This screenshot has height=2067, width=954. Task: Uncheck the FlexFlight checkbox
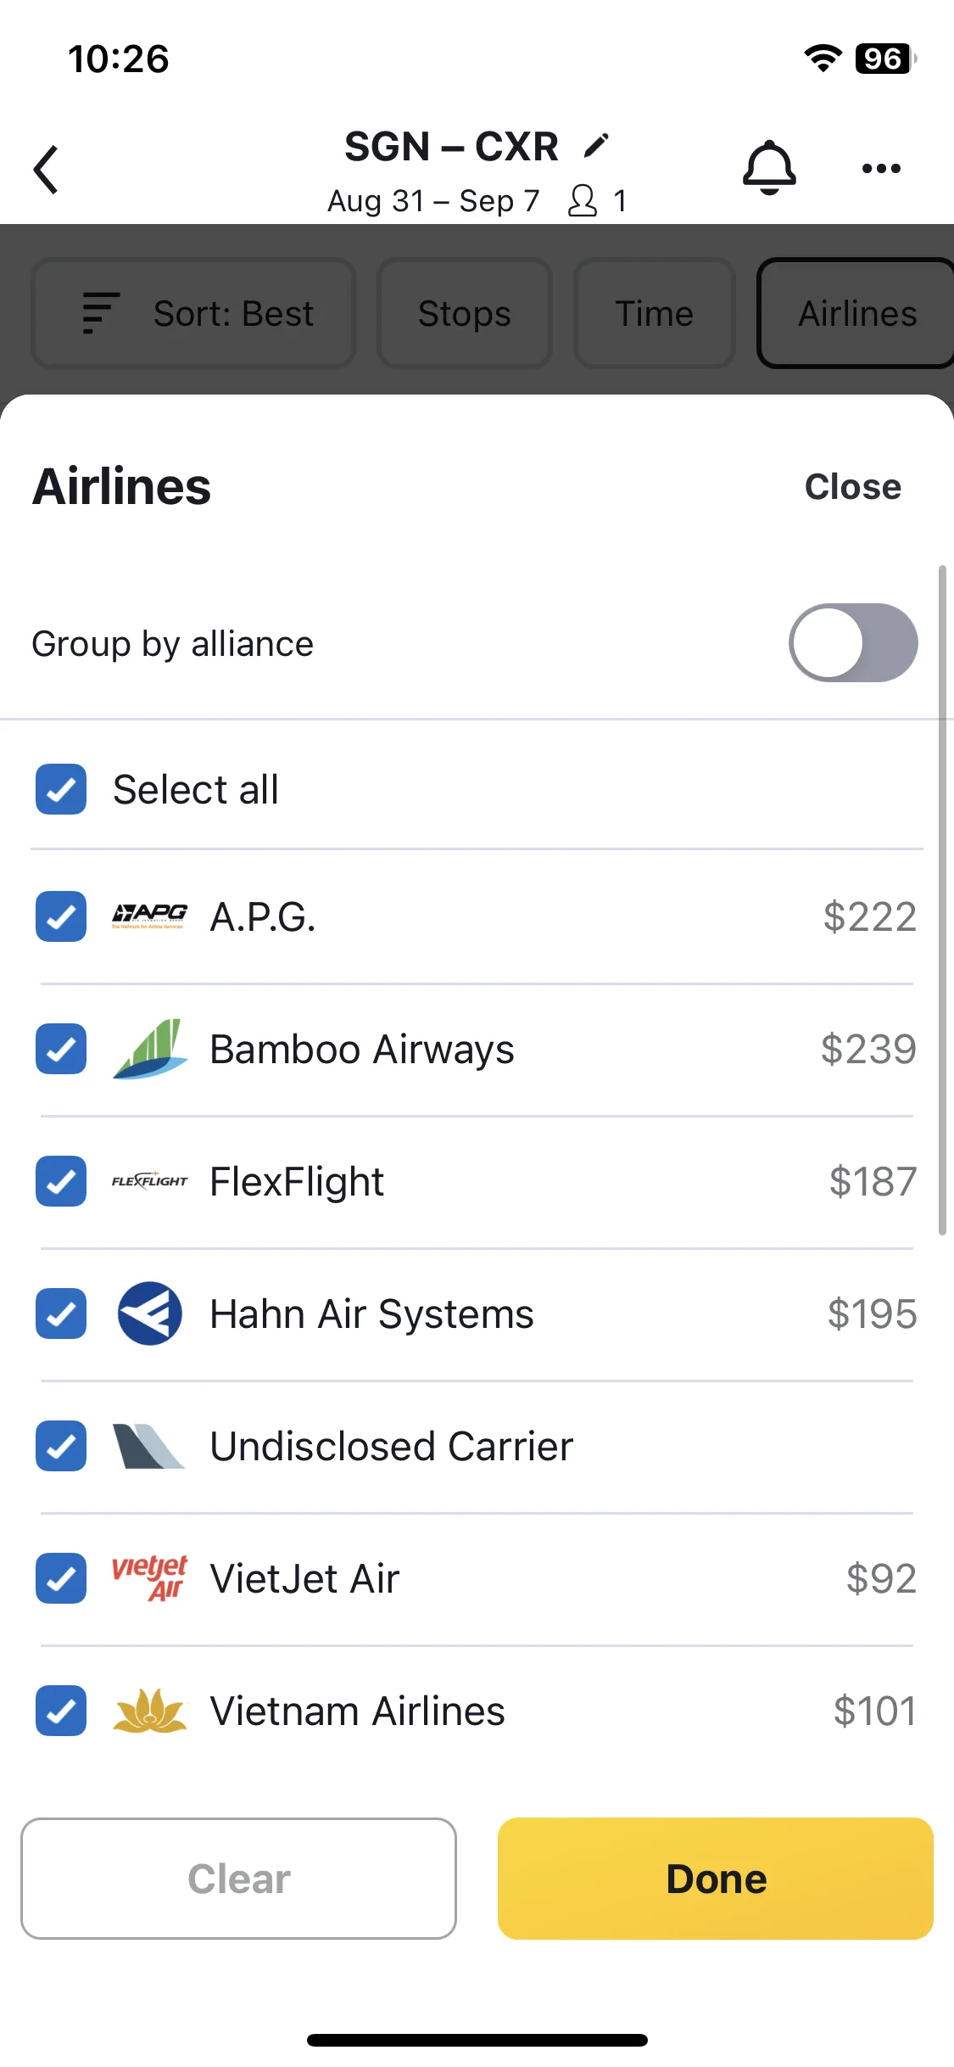coord(61,1181)
